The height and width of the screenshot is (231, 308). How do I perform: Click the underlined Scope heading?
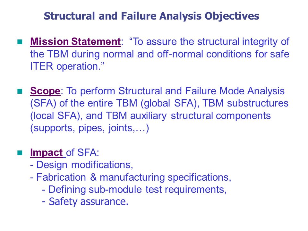pyautogui.click(x=45, y=91)
